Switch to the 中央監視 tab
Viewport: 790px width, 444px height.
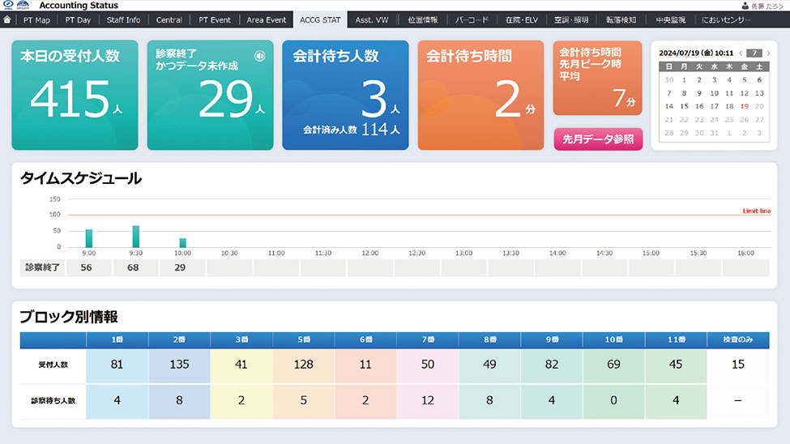pyautogui.click(x=671, y=19)
